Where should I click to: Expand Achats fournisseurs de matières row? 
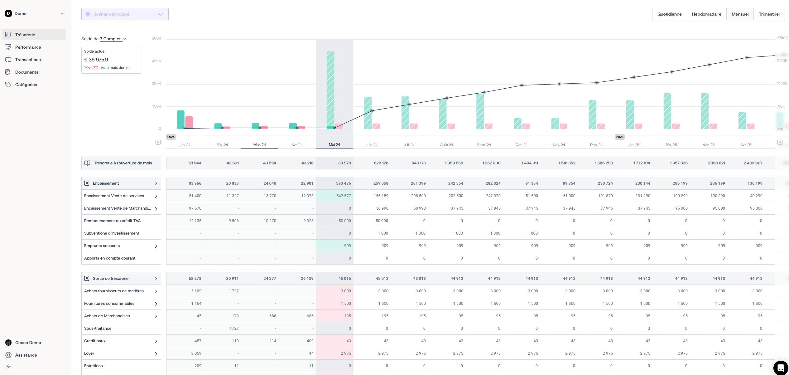(x=156, y=291)
